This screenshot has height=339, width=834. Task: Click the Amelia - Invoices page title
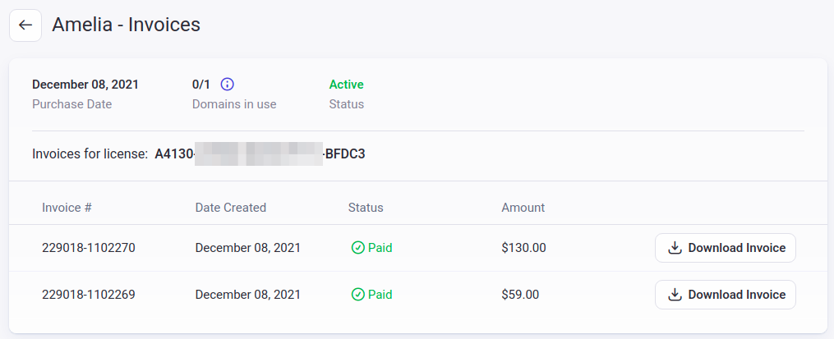(x=126, y=25)
